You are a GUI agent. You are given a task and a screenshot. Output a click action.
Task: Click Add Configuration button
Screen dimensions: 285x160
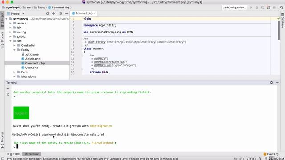point(234,8)
